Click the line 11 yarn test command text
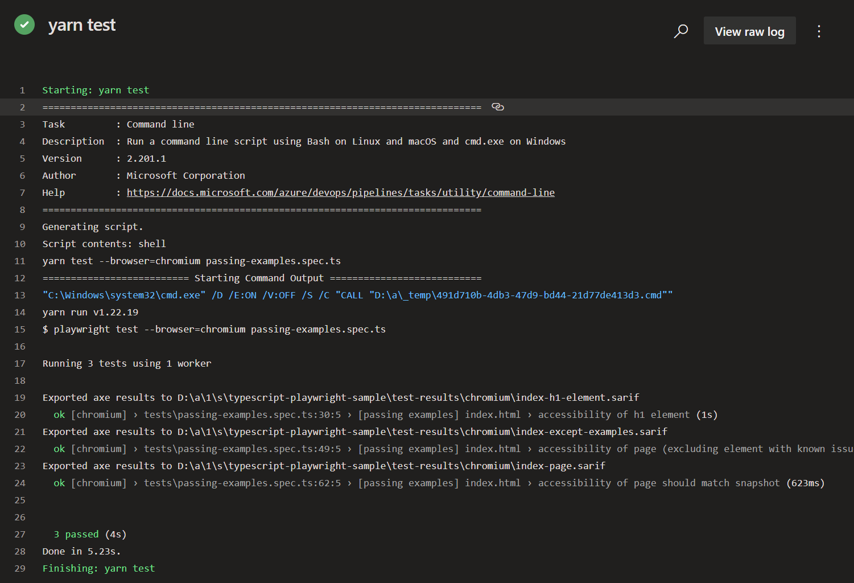 [x=192, y=261]
